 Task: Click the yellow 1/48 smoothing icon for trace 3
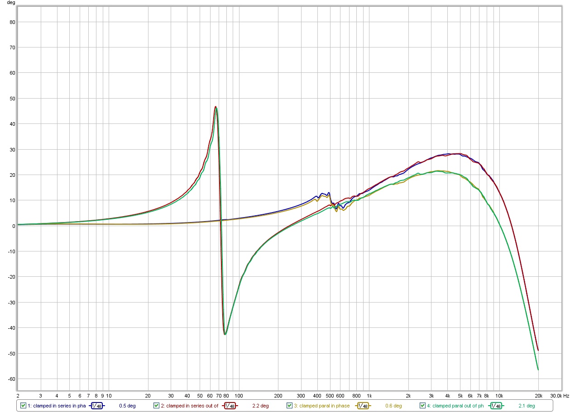(363, 406)
